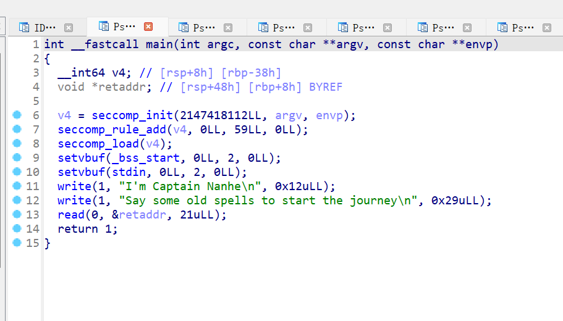Close the first IDA view tab

point(69,27)
